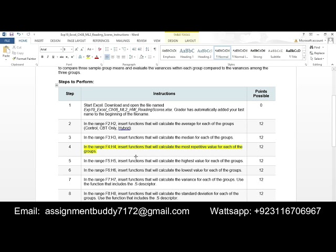This screenshot has height=252, width=336.
Task: Switch to the REVIEW tab
Action: (142, 41)
